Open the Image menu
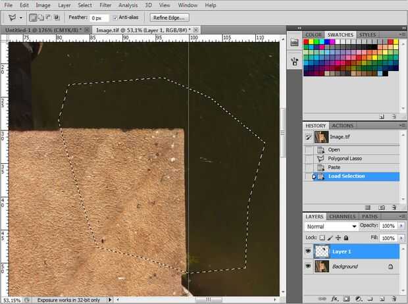Image resolution: width=408 pixels, height=304 pixels. (43, 5)
